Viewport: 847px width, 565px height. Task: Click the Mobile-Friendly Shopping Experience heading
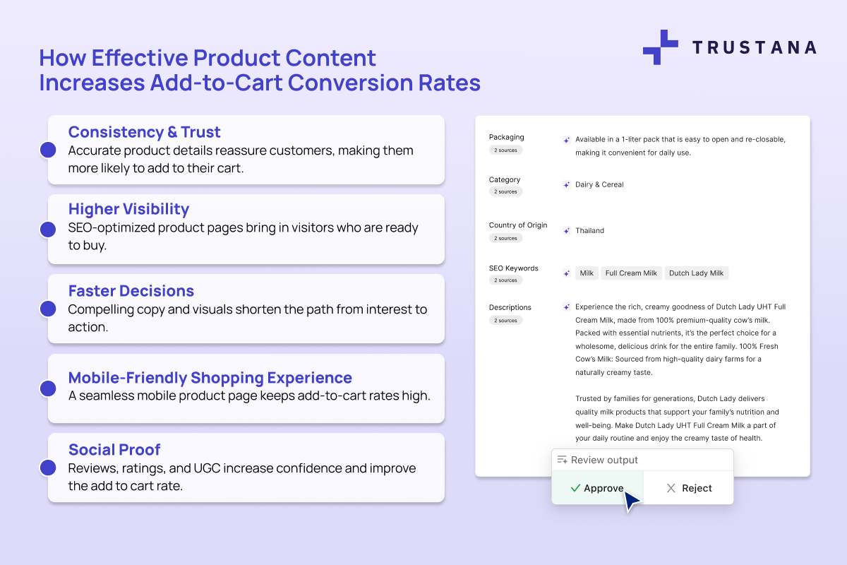(x=210, y=378)
